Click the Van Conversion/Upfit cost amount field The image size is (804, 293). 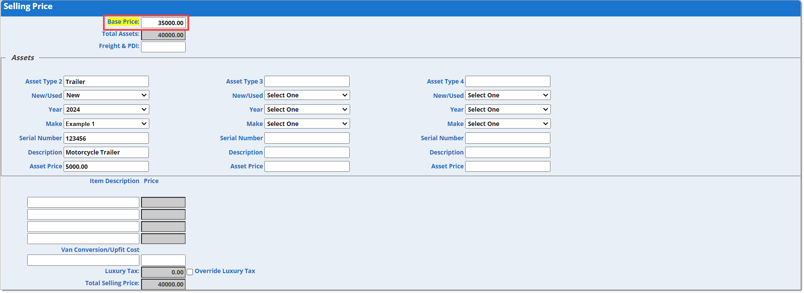tap(164, 260)
